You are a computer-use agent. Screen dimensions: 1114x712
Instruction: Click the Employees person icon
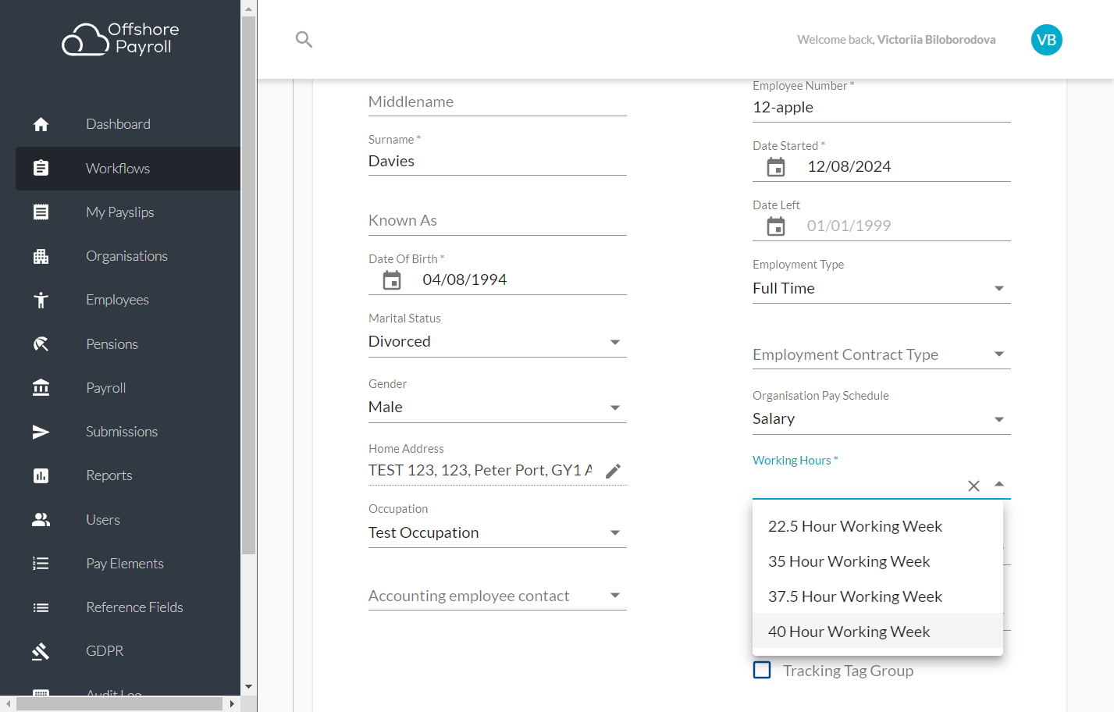coord(41,300)
